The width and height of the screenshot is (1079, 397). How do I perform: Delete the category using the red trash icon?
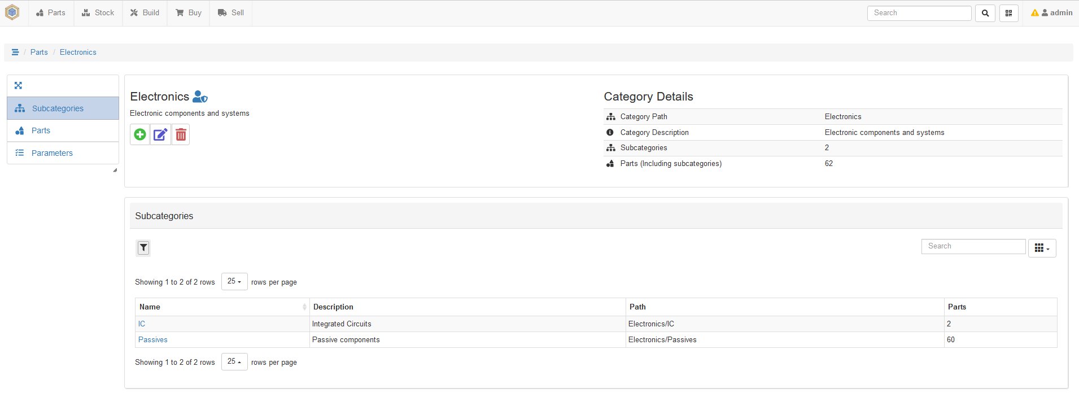point(181,135)
